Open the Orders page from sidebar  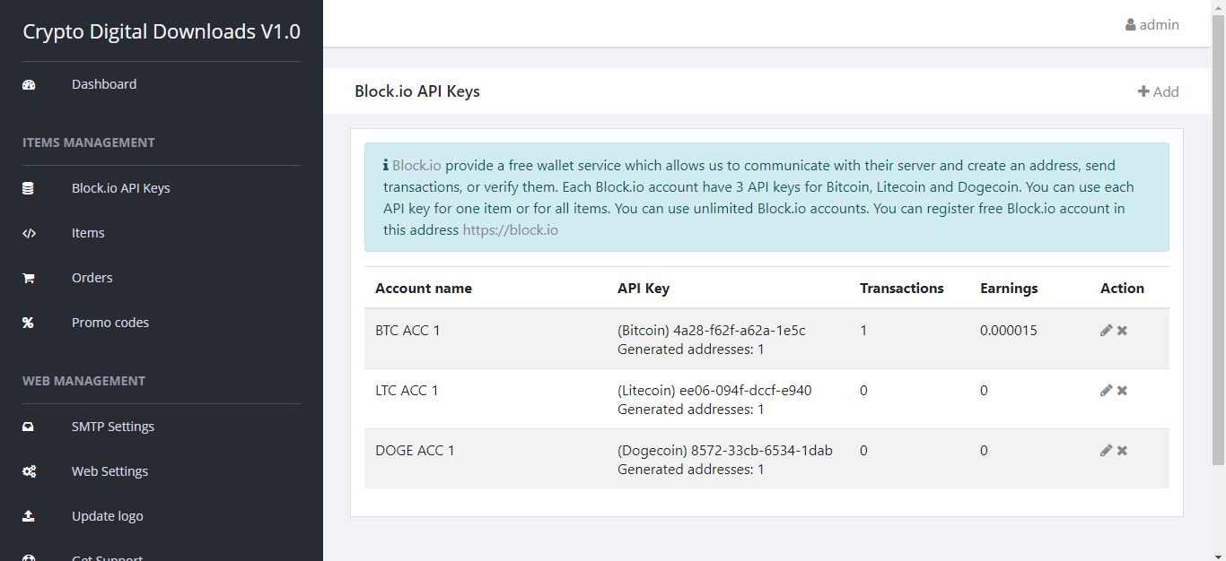point(92,278)
